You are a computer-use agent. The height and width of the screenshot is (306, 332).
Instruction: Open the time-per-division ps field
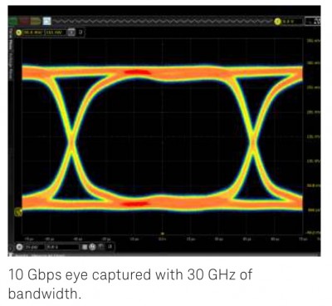[34, 247]
